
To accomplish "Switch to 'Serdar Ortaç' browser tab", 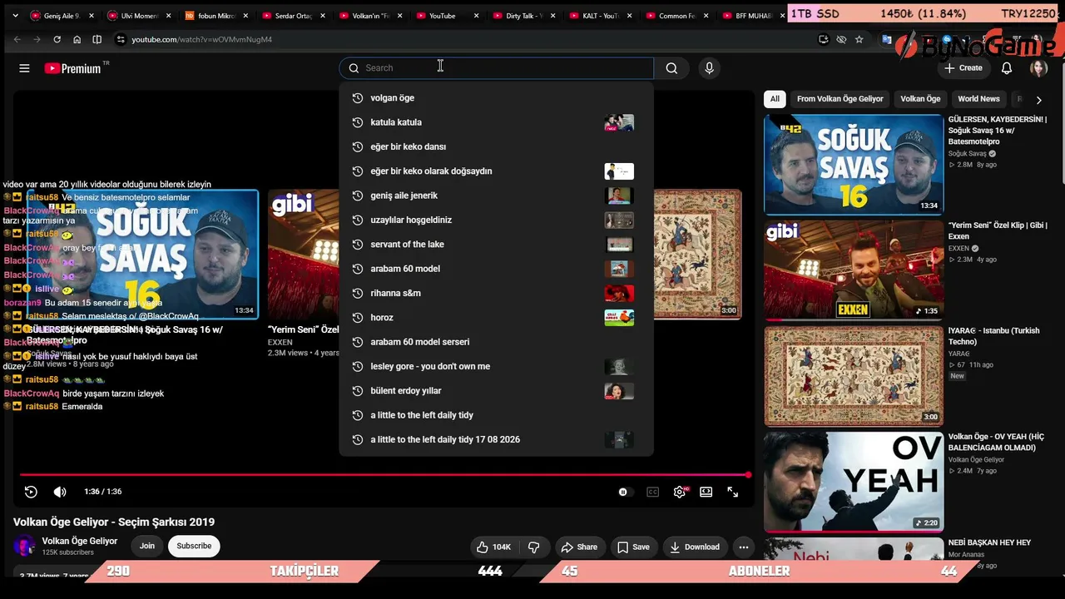I will 293,16.
